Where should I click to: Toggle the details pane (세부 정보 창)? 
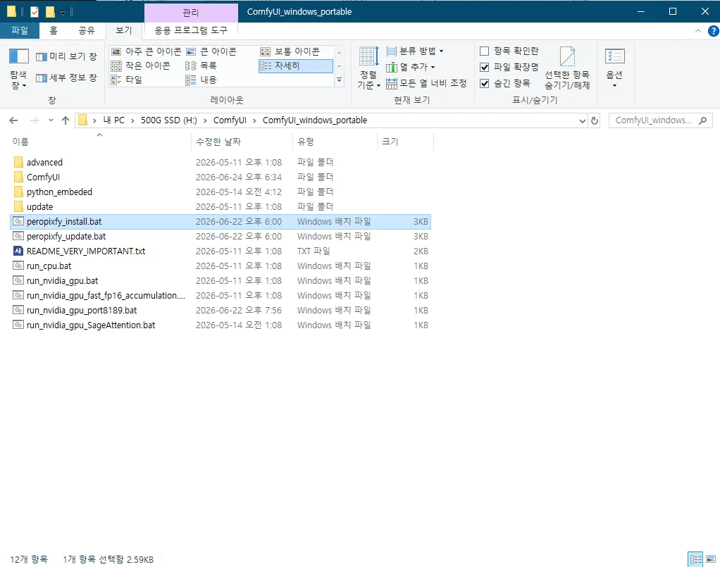click(67, 77)
